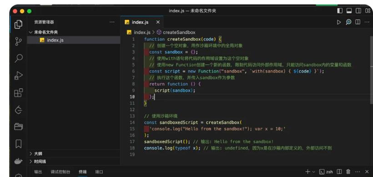Viewport: 373px width, 177px height.
Task: Click line number 14 in the gutter
Action: [132, 123]
